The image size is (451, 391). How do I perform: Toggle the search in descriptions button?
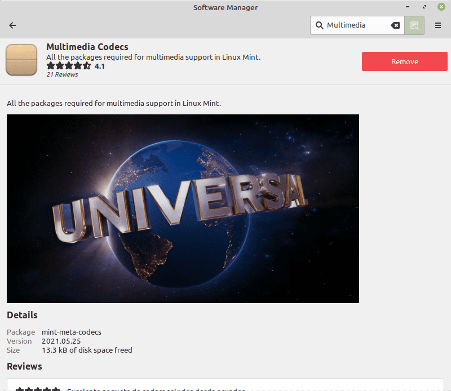[x=414, y=25]
